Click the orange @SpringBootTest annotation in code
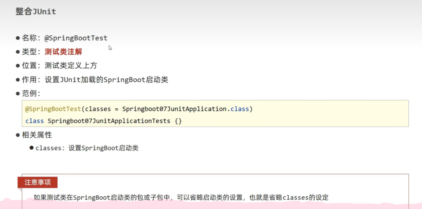 (x=53, y=109)
